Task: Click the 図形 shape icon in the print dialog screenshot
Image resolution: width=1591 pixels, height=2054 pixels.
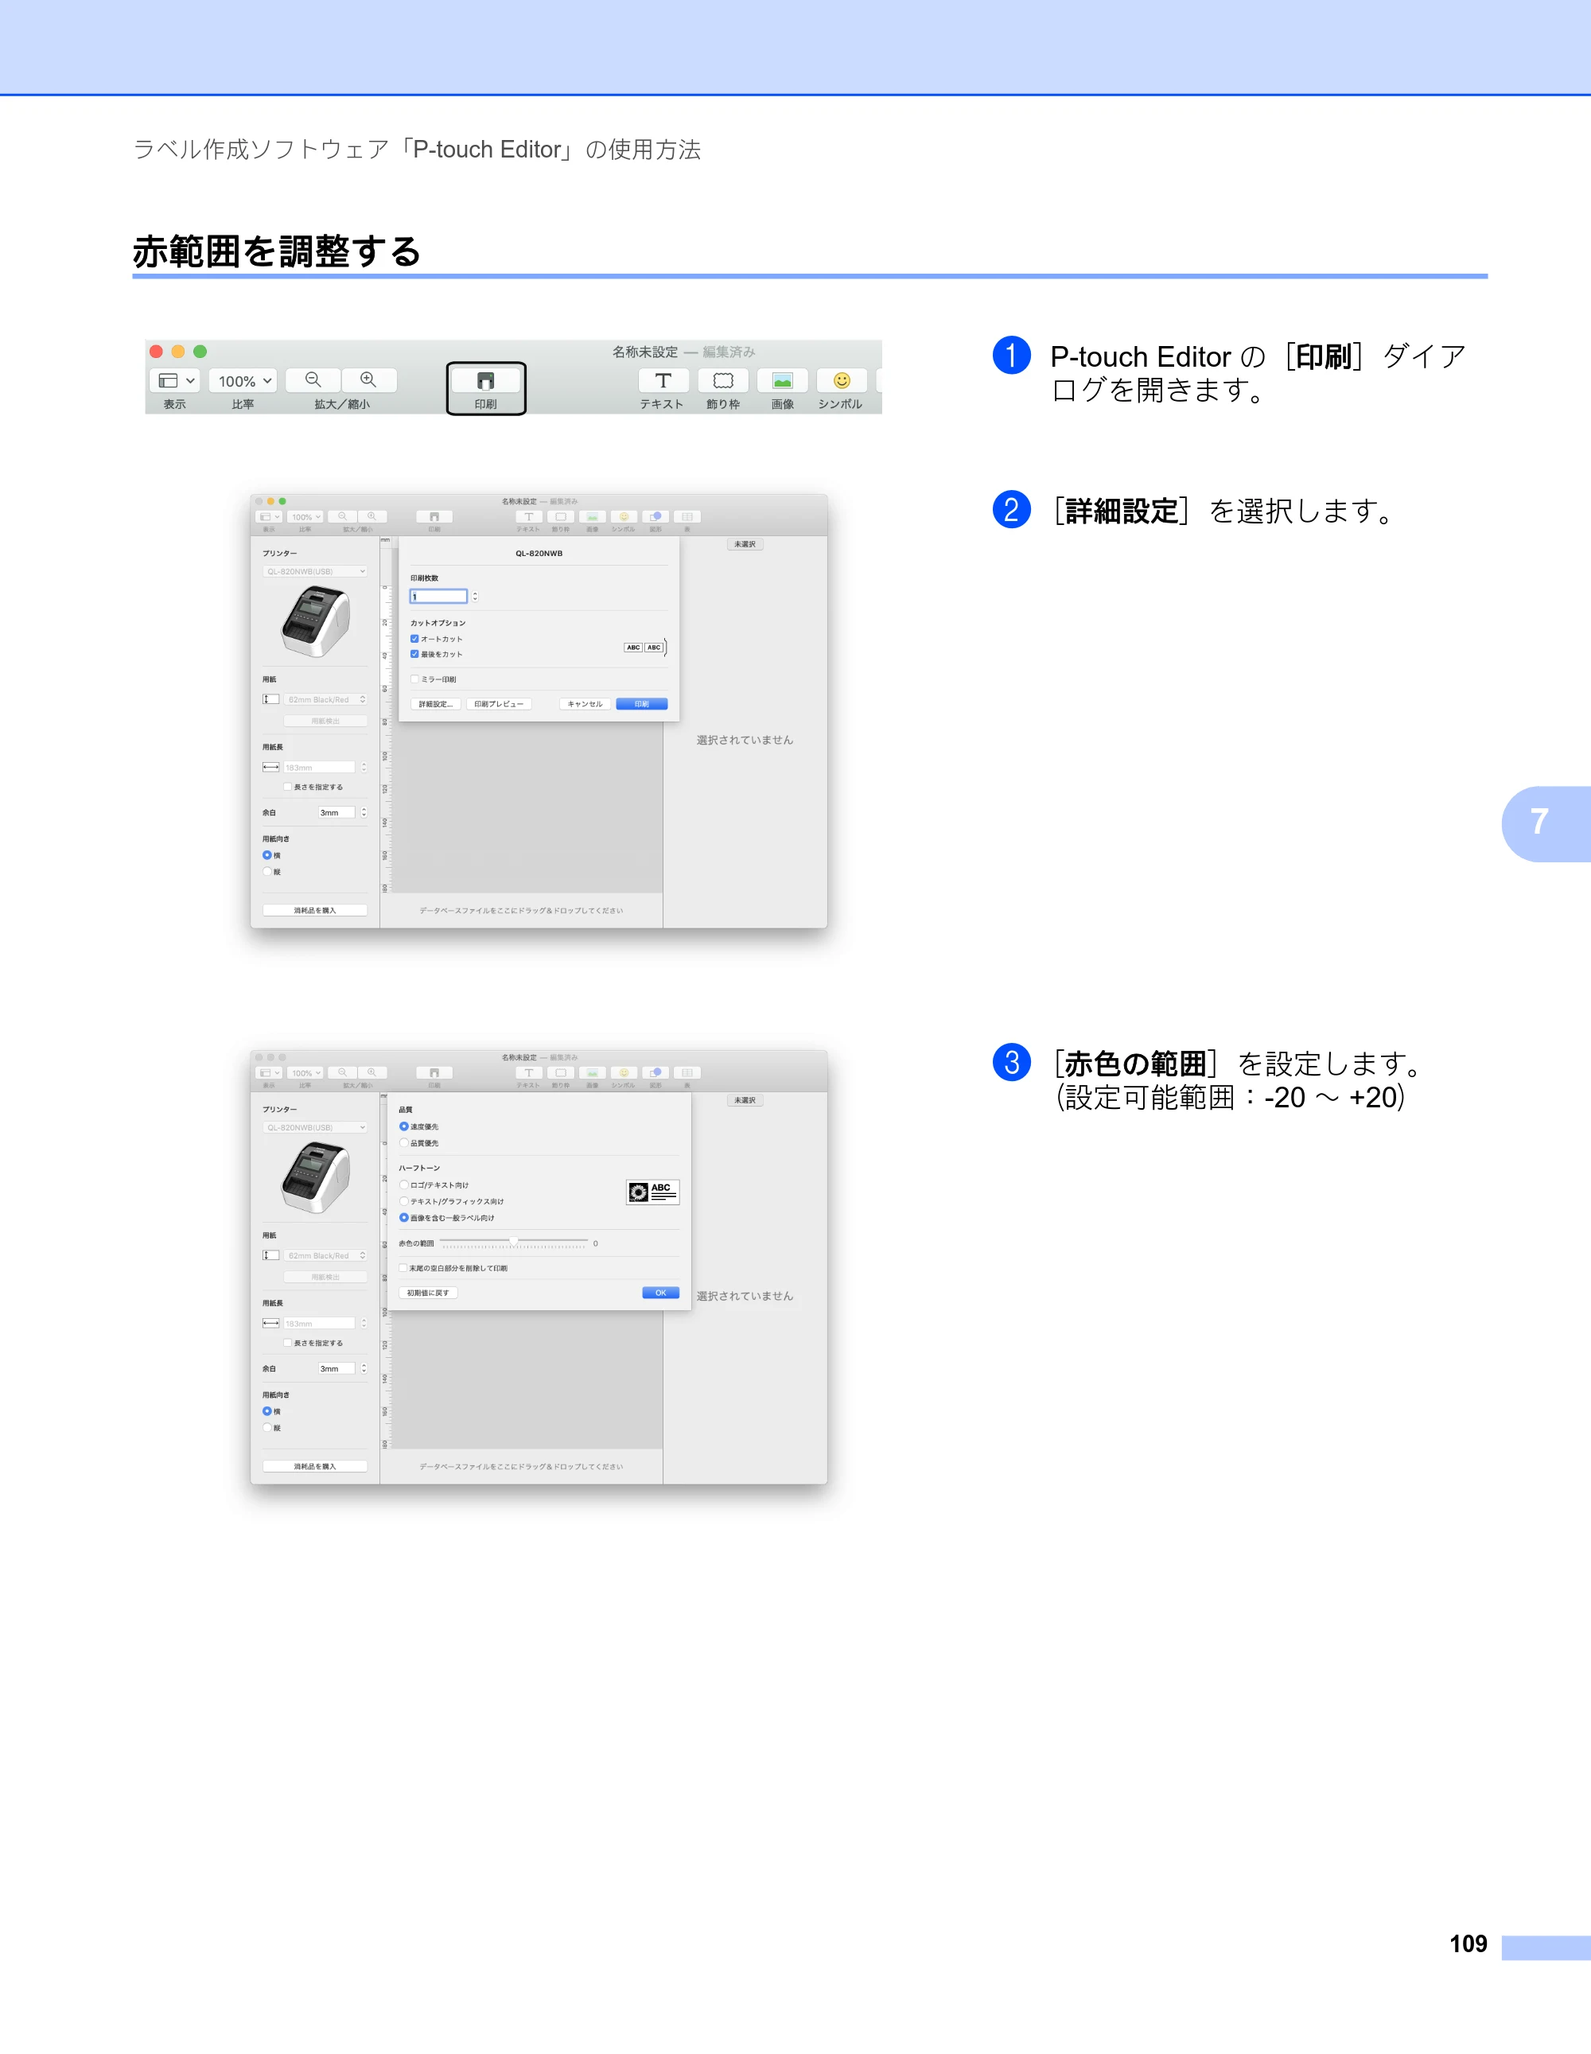Action: coord(655,517)
